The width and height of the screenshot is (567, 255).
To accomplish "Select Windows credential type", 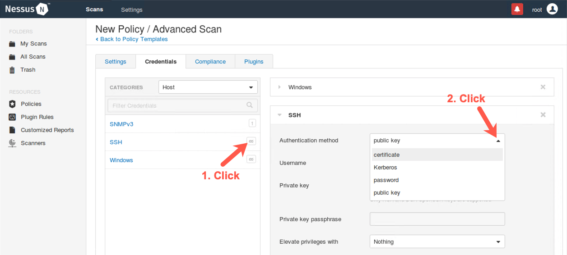I will point(121,160).
